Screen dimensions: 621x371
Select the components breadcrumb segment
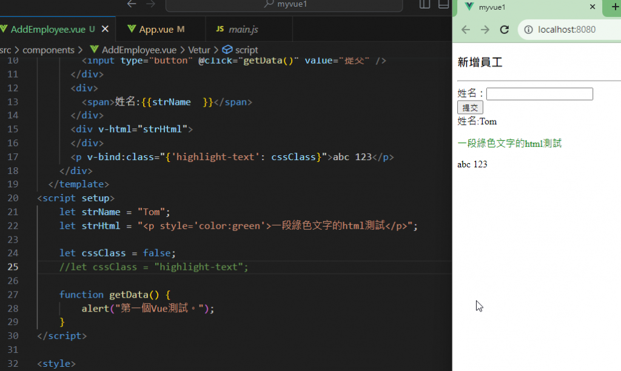coord(49,50)
